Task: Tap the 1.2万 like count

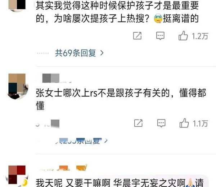Action: [x=200, y=36]
